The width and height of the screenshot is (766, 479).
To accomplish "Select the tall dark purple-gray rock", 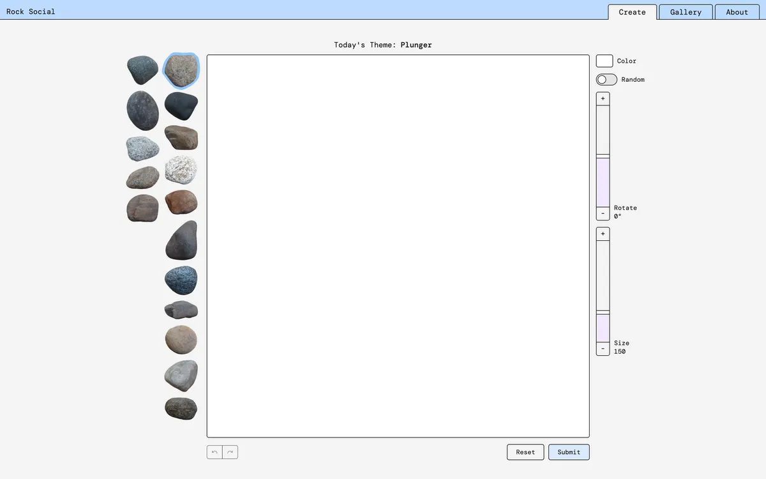I will pos(181,240).
